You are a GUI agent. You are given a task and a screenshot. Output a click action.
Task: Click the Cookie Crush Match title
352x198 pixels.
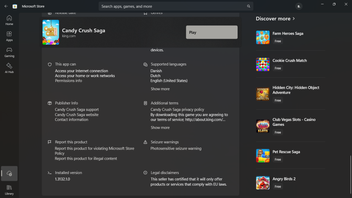coord(290,61)
